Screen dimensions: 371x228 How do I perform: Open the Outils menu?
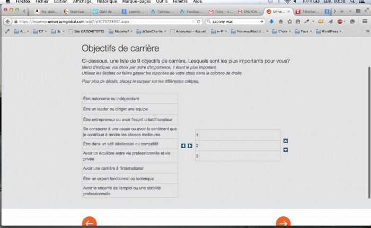(162, 2)
